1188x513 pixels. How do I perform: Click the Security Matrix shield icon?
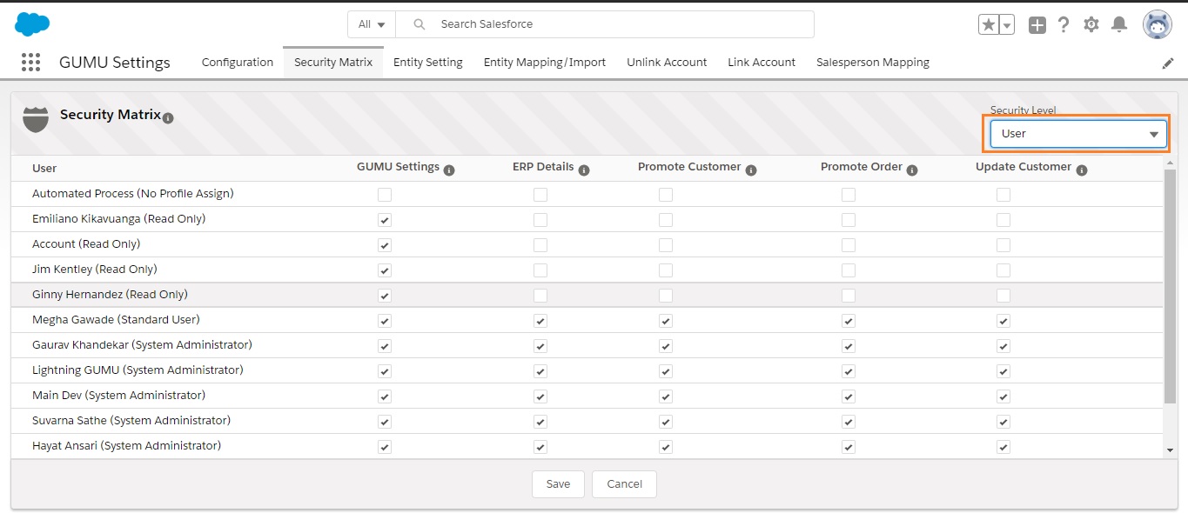36,119
